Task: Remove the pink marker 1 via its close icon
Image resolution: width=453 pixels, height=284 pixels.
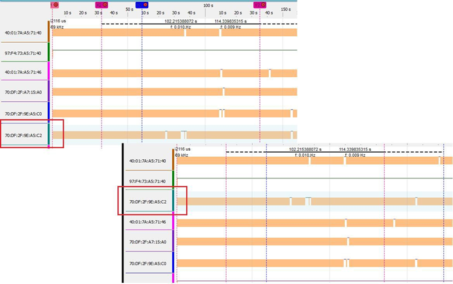Action: point(56,5)
